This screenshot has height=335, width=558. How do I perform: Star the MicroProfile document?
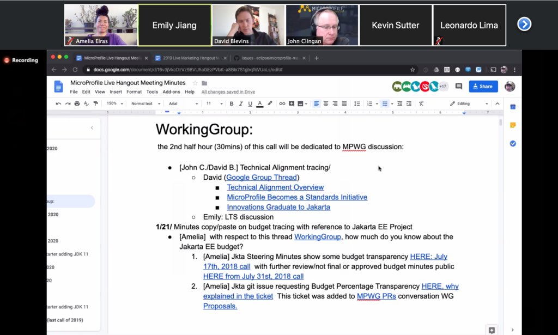point(195,83)
